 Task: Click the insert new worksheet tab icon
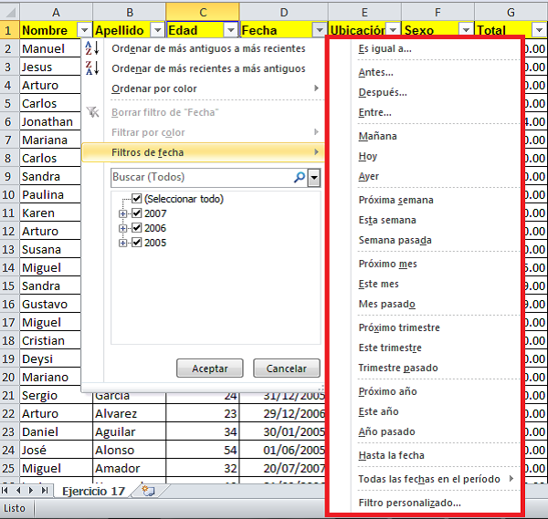tap(148, 491)
